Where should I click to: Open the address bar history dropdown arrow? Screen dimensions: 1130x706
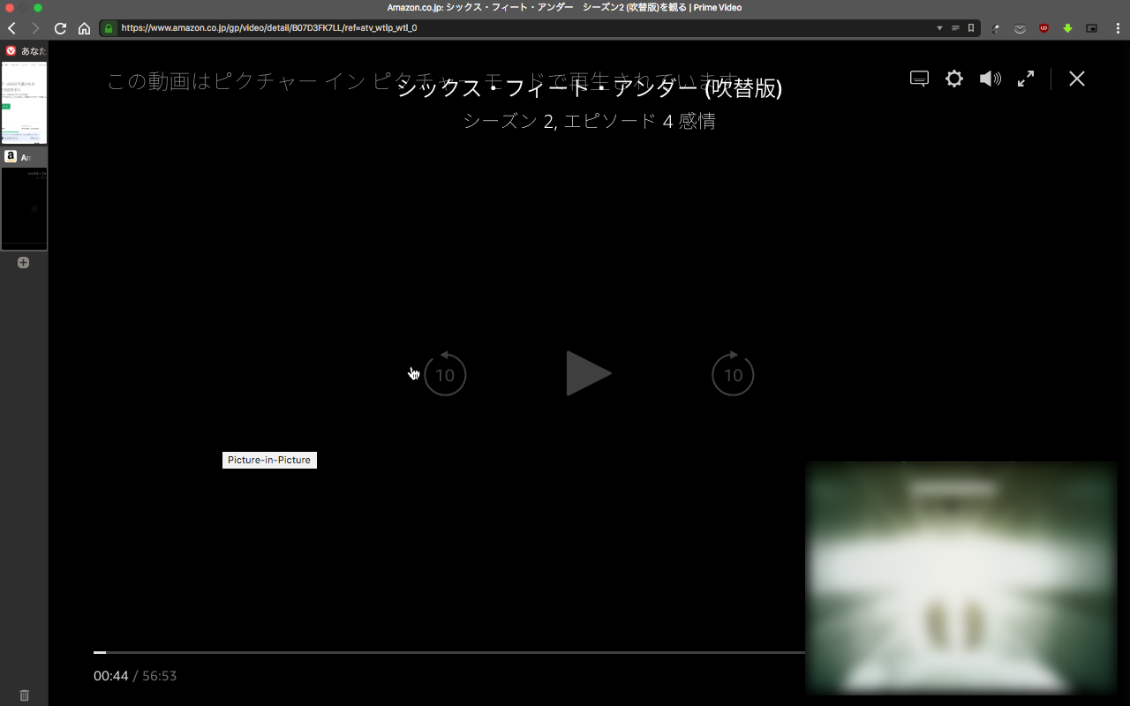coord(939,28)
